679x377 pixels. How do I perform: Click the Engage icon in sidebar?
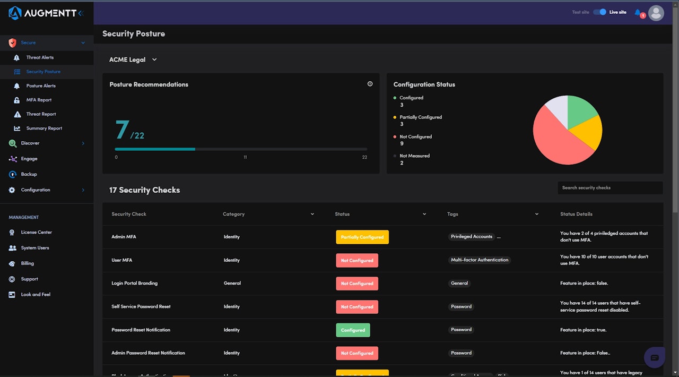click(x=13, y=159)
